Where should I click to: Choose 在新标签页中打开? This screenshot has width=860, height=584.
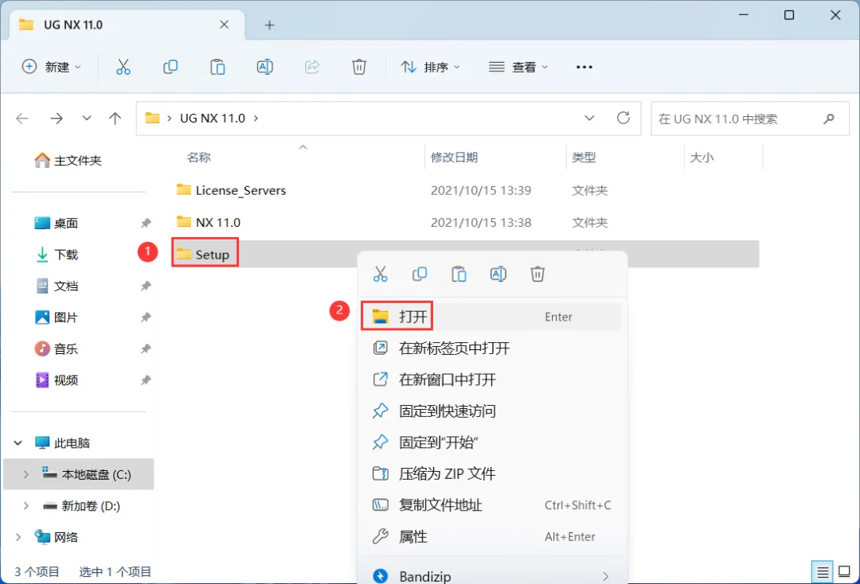pyautogui.click(x=491, y=348)
